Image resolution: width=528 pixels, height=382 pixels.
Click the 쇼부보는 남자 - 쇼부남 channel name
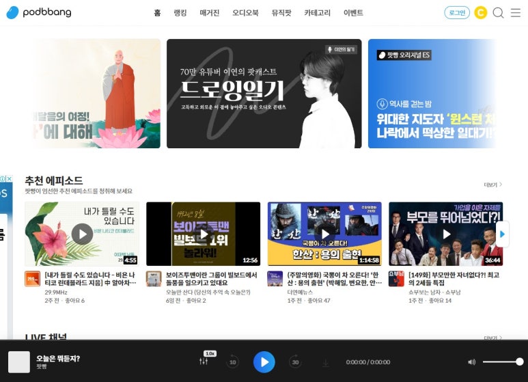coord(434,292)
